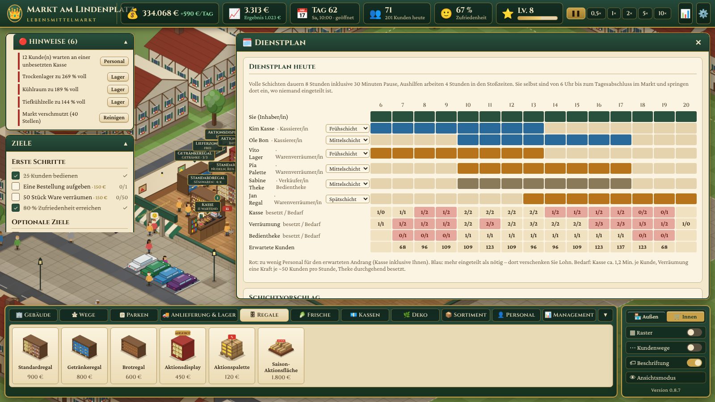Viewport: 715px width, 402px height.
Task: Toggle the Raster switch
Action: click(694, 332)
